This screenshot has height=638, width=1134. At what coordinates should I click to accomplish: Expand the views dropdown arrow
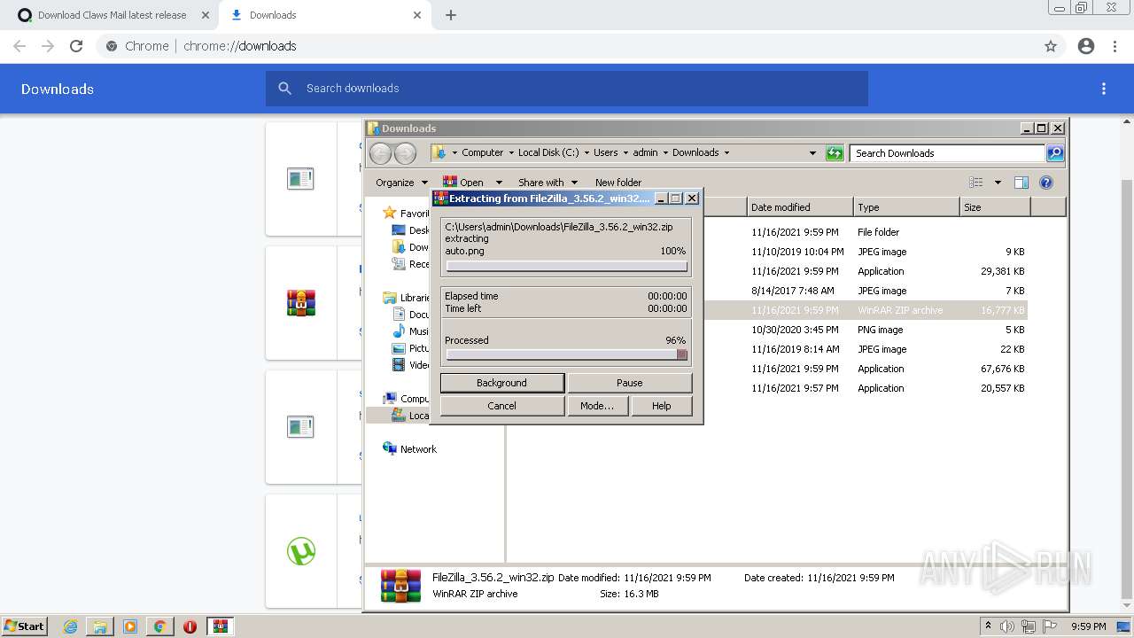point(998,183)
